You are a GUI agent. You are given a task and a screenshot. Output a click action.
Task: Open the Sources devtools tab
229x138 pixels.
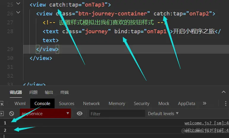(x=67, y=104)
